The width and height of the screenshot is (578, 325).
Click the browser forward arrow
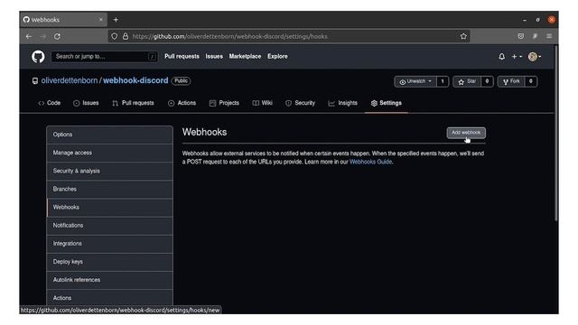click(43, 36)
